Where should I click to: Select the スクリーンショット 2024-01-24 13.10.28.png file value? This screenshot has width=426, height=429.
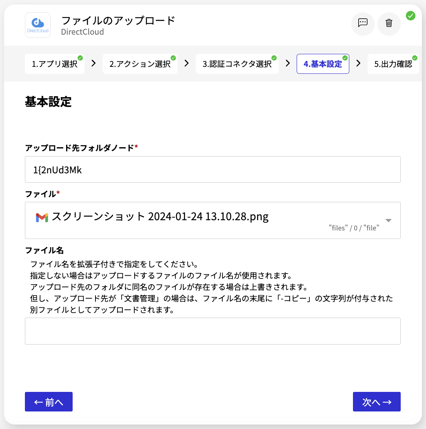[x=160, y=217]
